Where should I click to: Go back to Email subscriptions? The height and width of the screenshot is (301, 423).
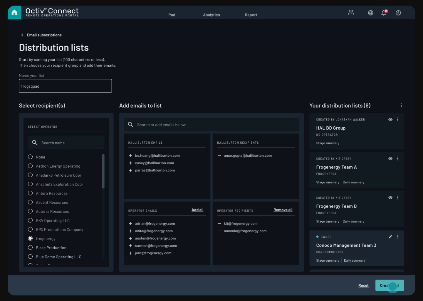pos(44,35)
